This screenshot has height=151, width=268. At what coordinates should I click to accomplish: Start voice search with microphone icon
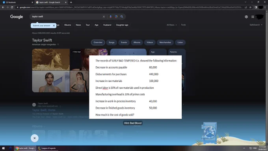pyautogui.click(x=111, y=17)
